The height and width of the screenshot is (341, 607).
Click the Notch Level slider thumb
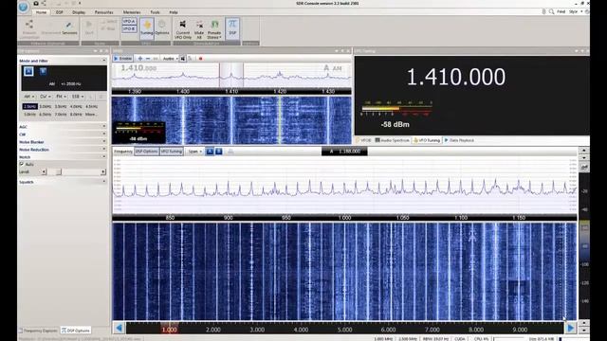[59, 171]
